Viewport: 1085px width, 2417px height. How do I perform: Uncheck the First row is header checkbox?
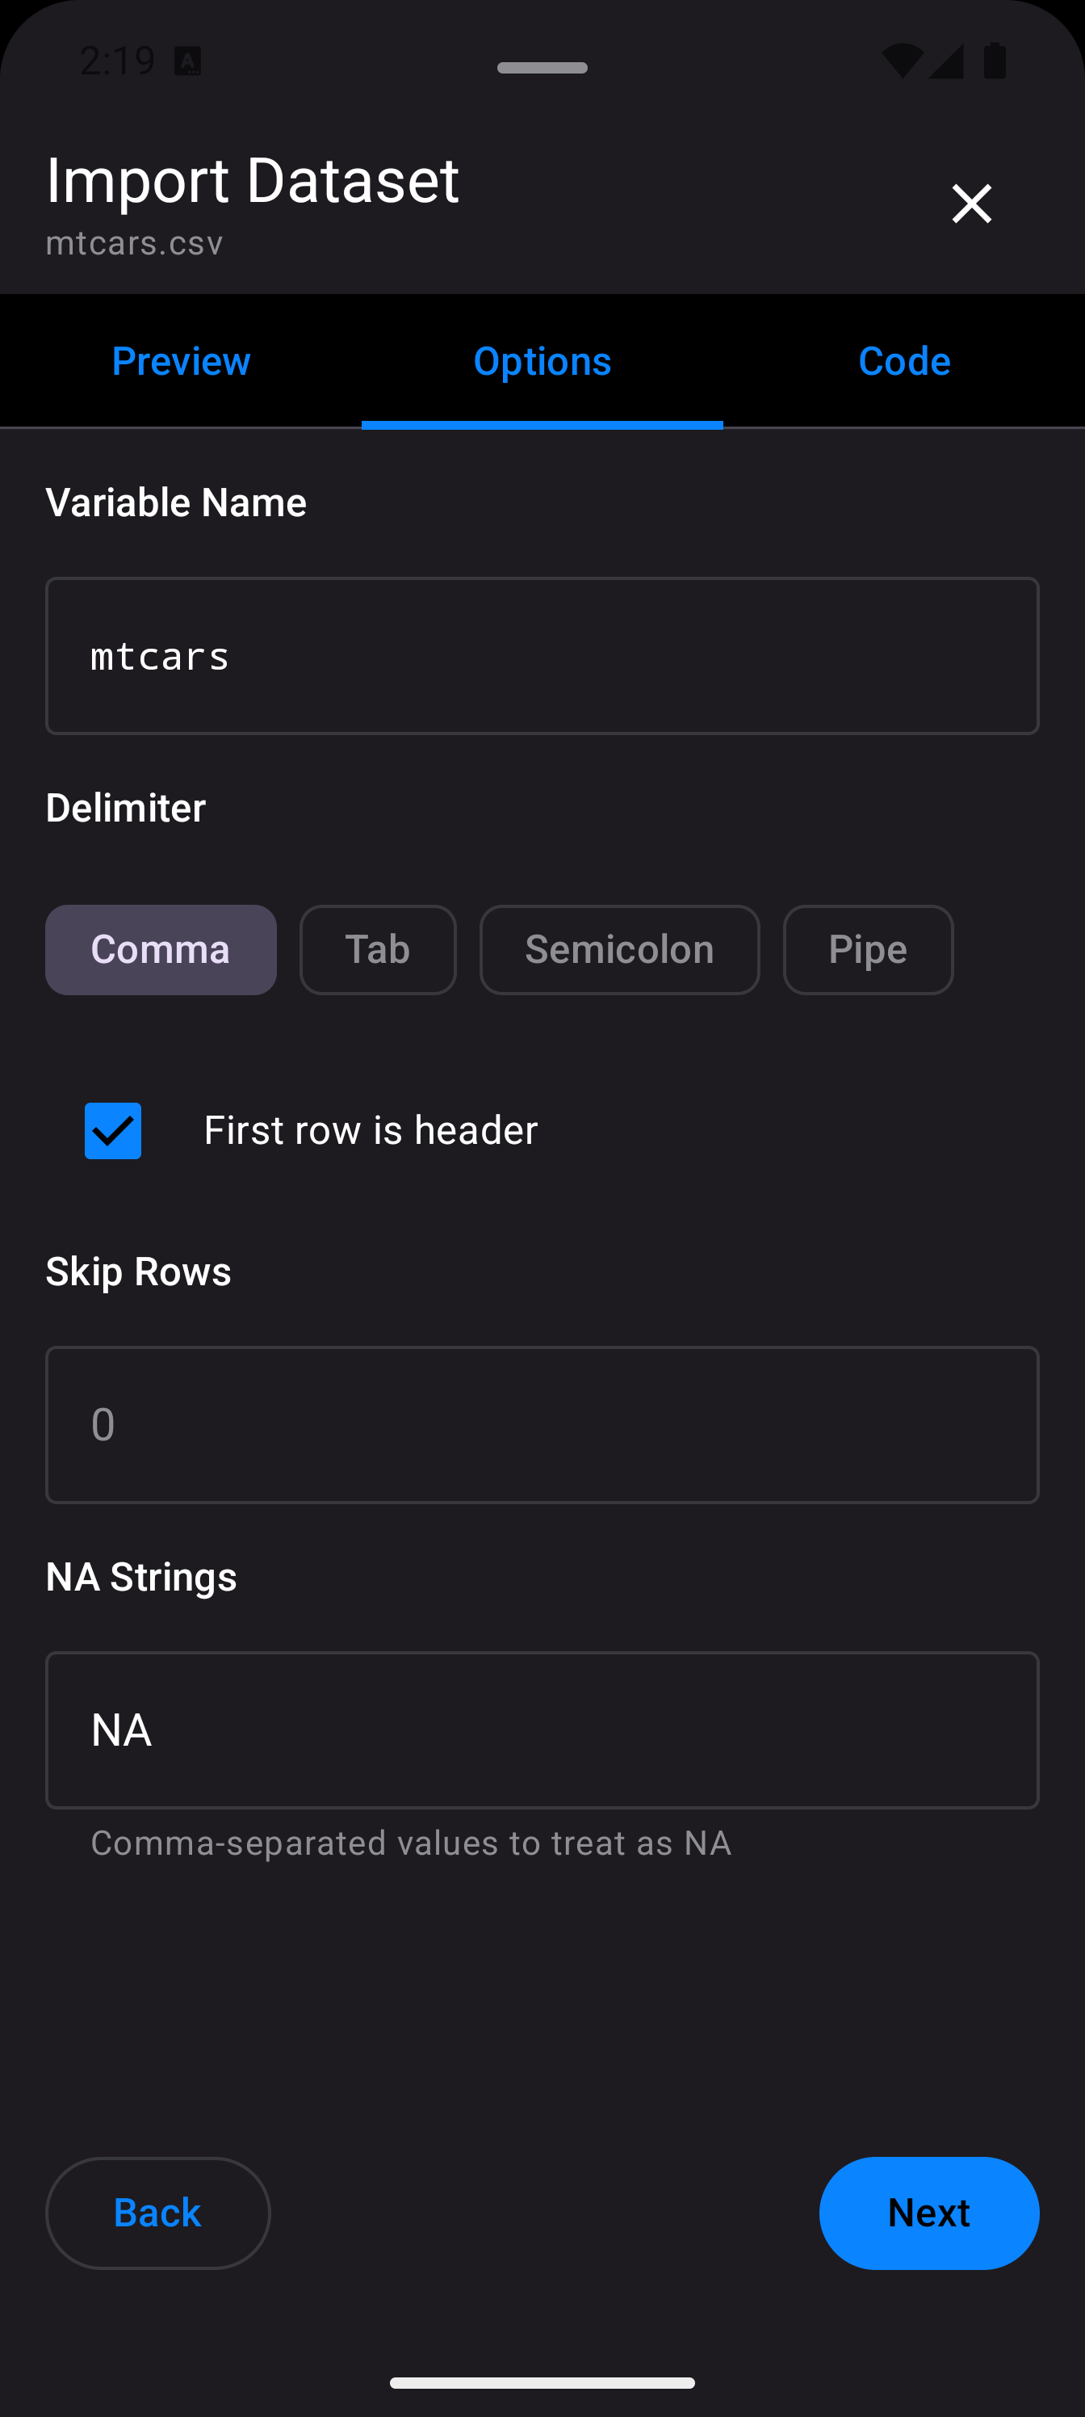pyautogui.click(x=114, y=1131)
